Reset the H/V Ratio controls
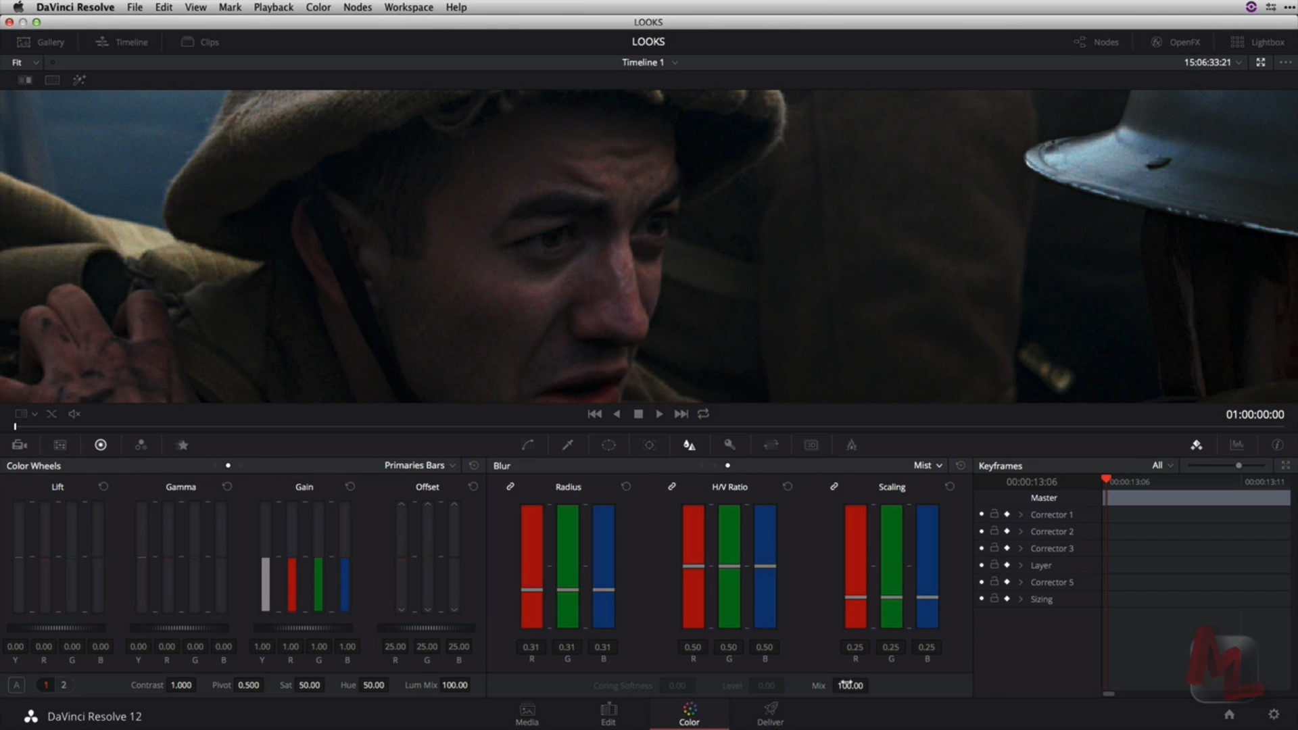The image size is (1298, 730). point(788,487)
